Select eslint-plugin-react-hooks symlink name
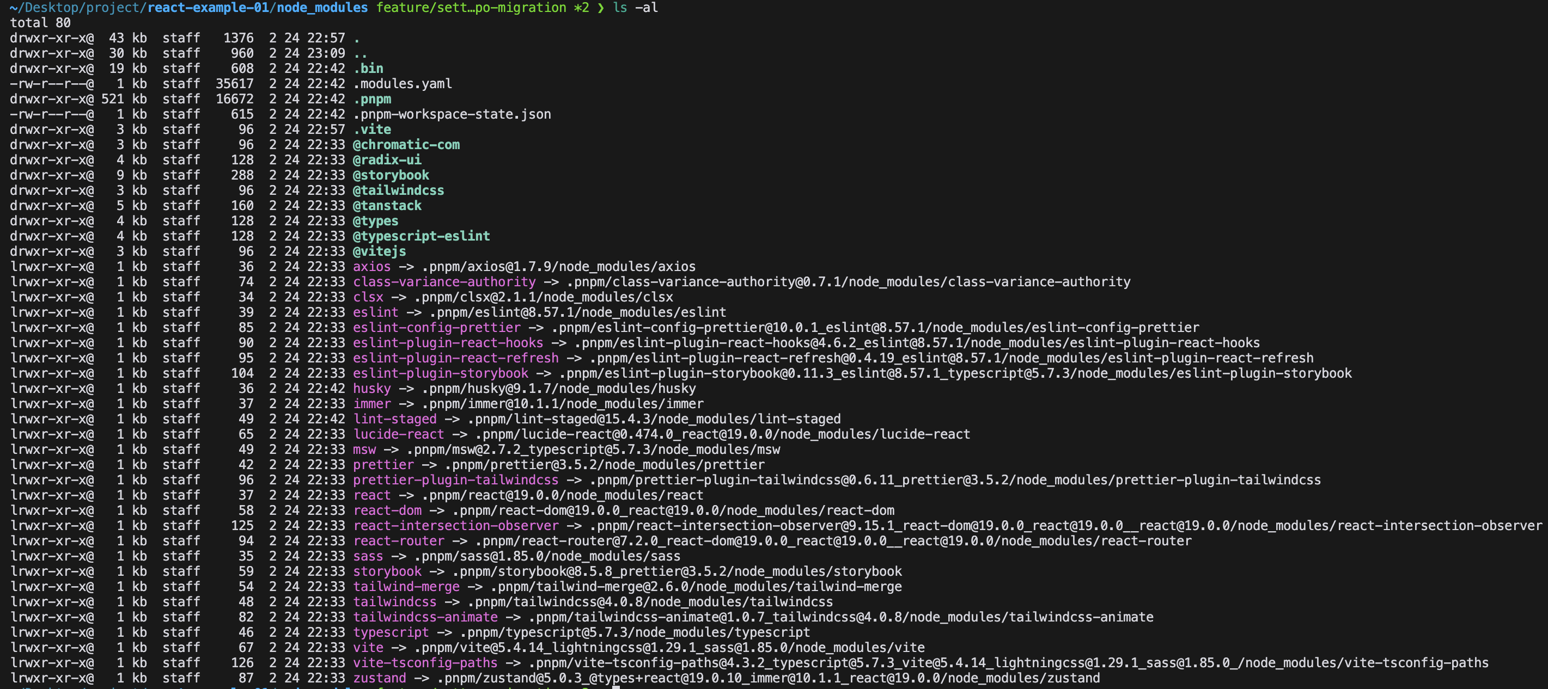 click(x=448, y=343)
